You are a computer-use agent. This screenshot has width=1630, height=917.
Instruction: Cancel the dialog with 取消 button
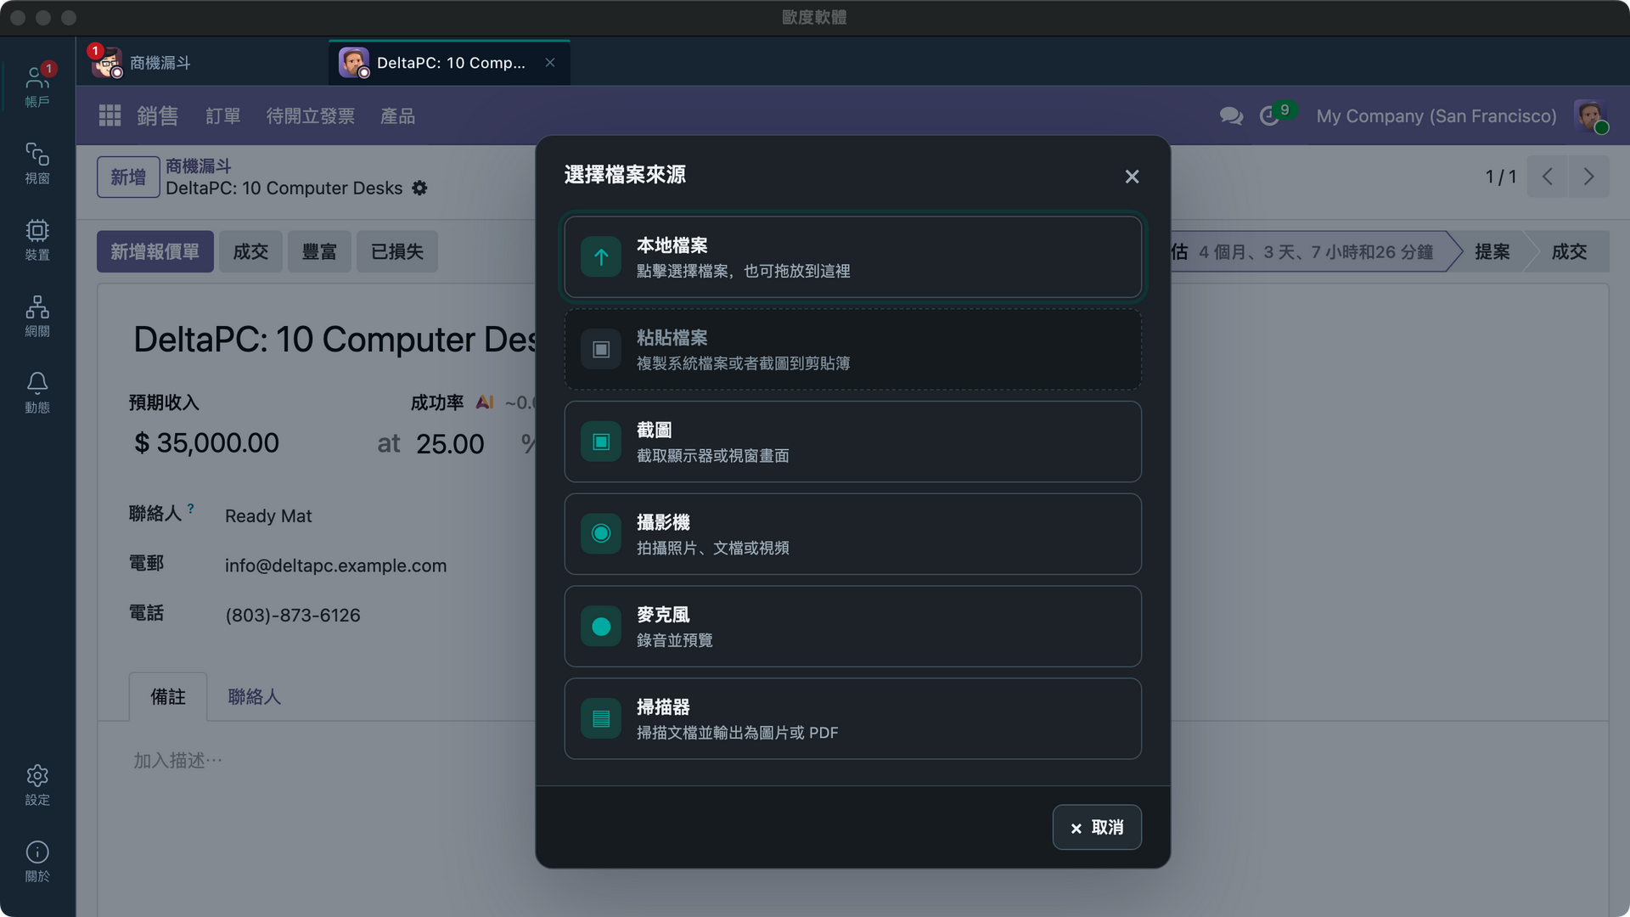tap(1097, 827)
